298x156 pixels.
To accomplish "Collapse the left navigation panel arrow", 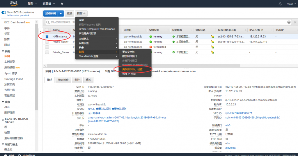I will [x=41, y=31].
